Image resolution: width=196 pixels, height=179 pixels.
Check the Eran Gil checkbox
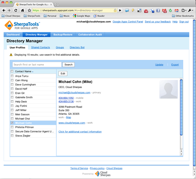12,93
